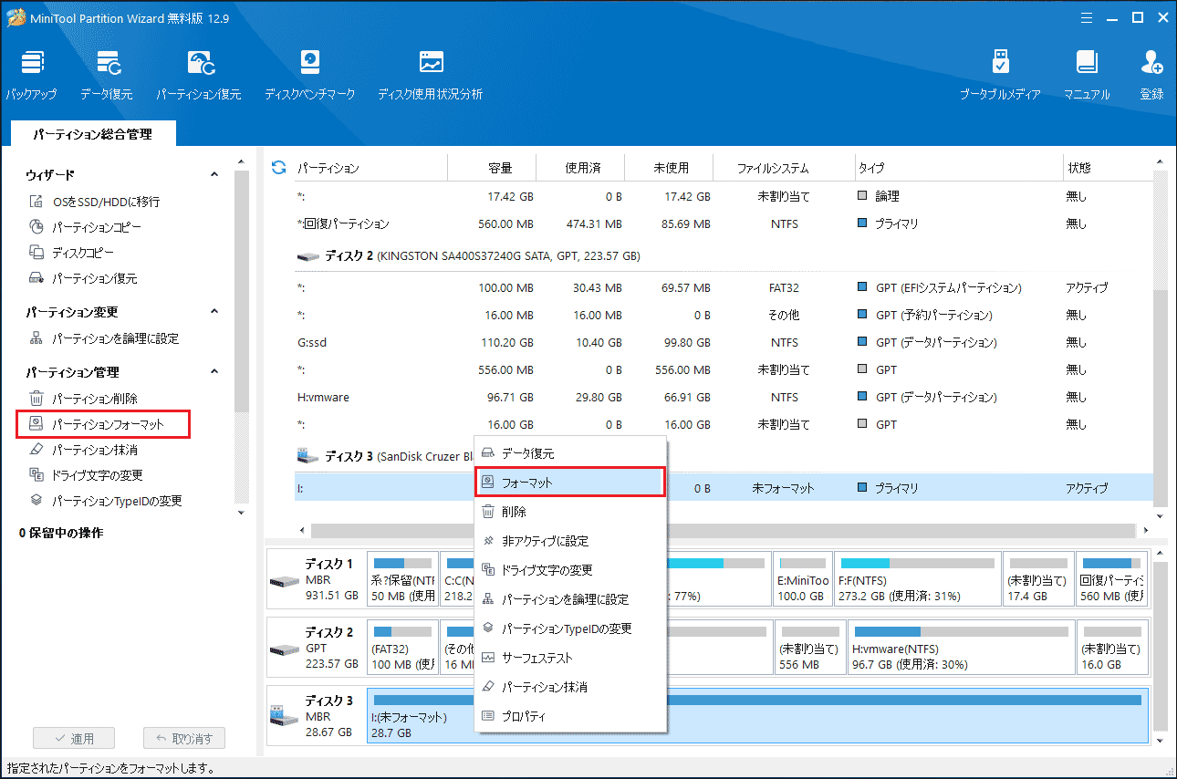Open the バックアップ toolbar icon
This screenshot has height=779, width=1177.
point(32,76)
